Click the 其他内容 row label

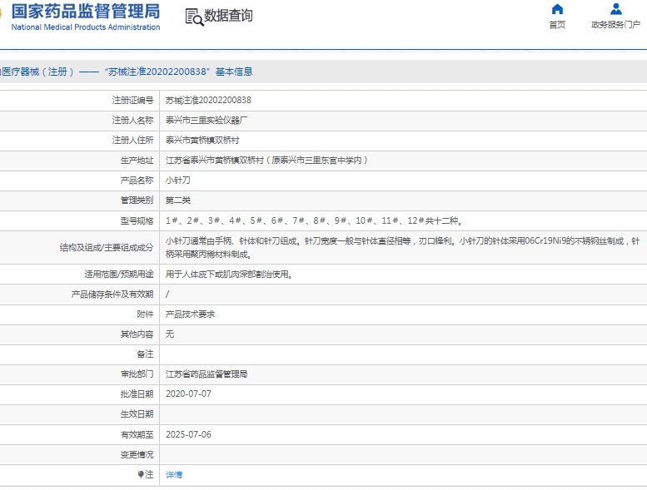(x=137, y=334)
